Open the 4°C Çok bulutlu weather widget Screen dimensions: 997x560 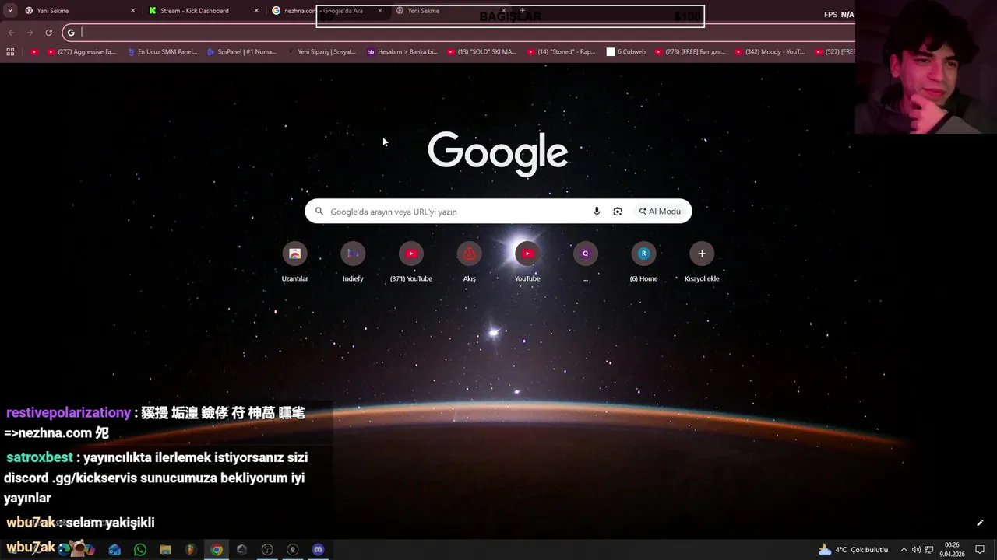853,550
